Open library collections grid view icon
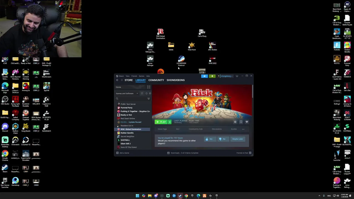Screen dimensions: 354x199 149,87
